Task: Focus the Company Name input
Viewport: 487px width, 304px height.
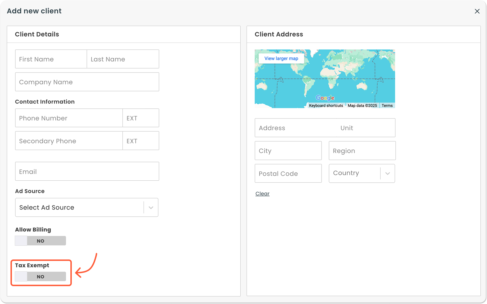Action: coord(87,82)
